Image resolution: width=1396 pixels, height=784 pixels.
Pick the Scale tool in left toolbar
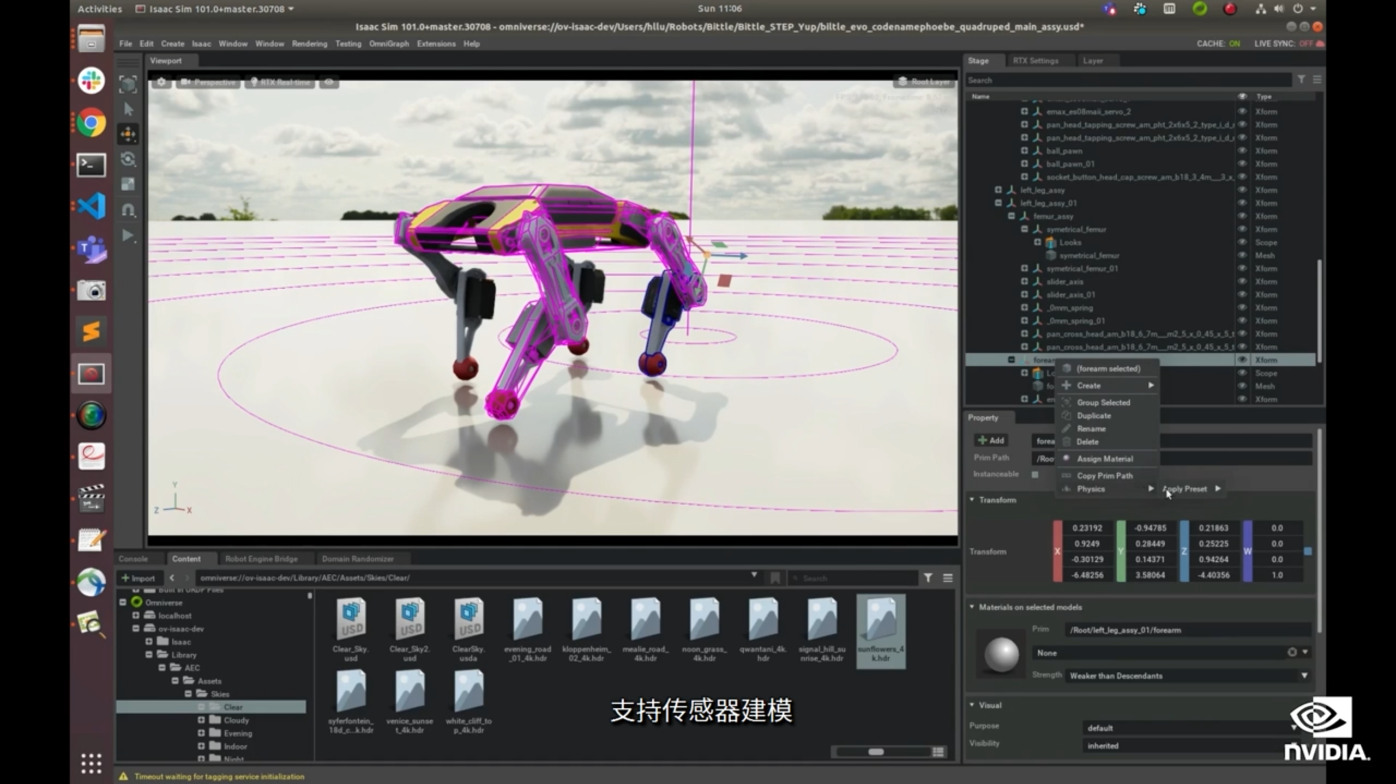click(128, 184)
